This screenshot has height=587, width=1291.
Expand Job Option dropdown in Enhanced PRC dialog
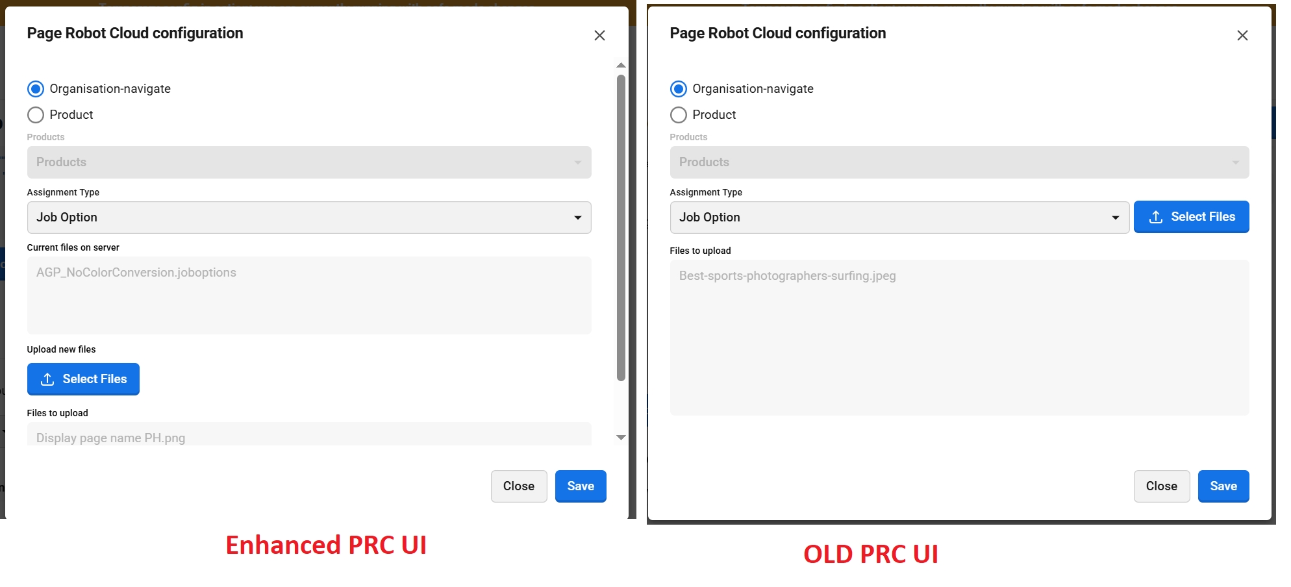click(x=308, y=218)
